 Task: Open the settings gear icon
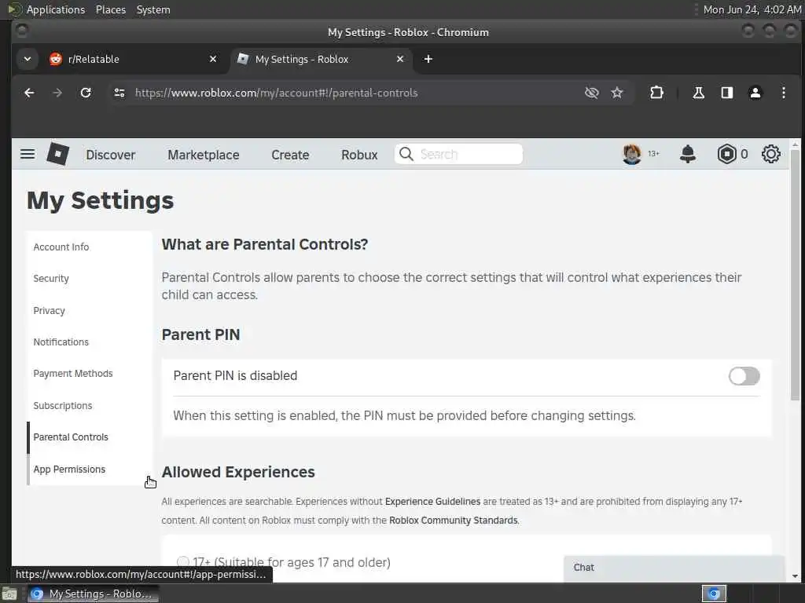pos(771,154)
